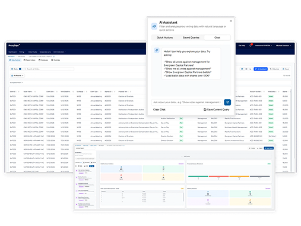The image size is (301, 226).
Task: Switch to the chart view icon
Action: [251, 69]
